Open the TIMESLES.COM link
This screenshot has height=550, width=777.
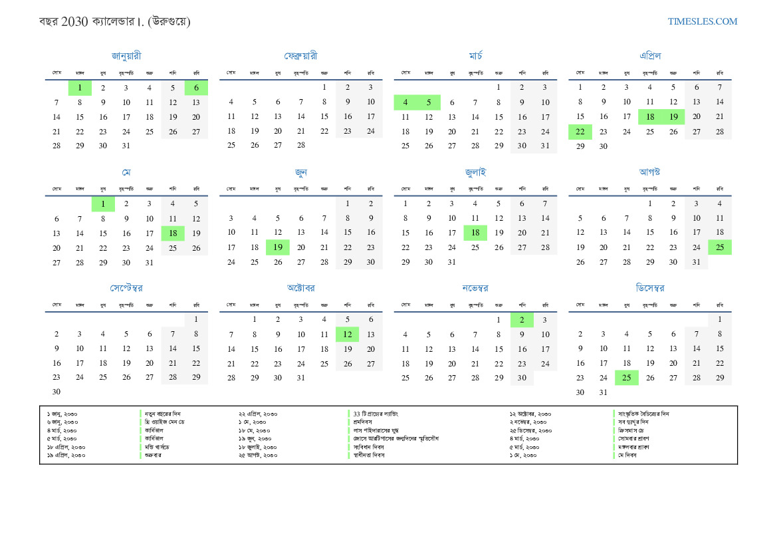point(702,21)
